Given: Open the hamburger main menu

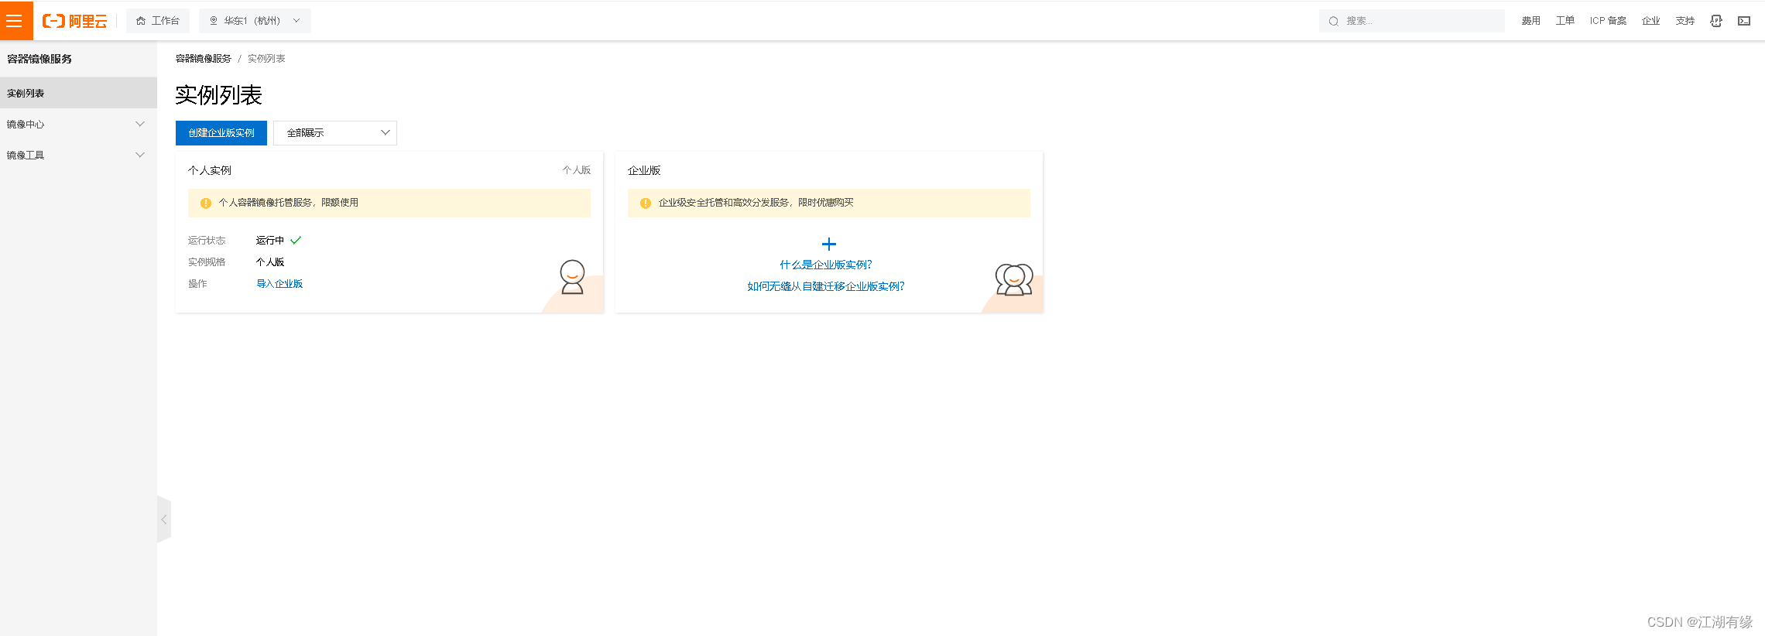Looking at the screenshot, I should coord(15,21).
